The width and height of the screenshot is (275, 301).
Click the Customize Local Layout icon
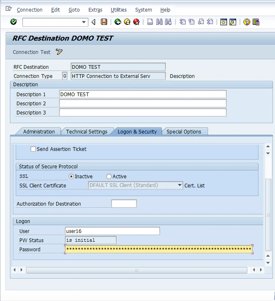tap(256, 22)
